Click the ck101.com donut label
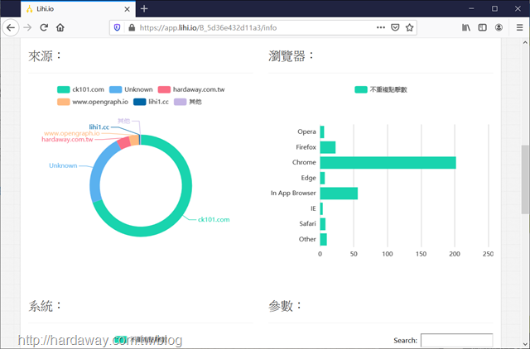The width and height of the screenshot is (530, 349). click(214, 219)
